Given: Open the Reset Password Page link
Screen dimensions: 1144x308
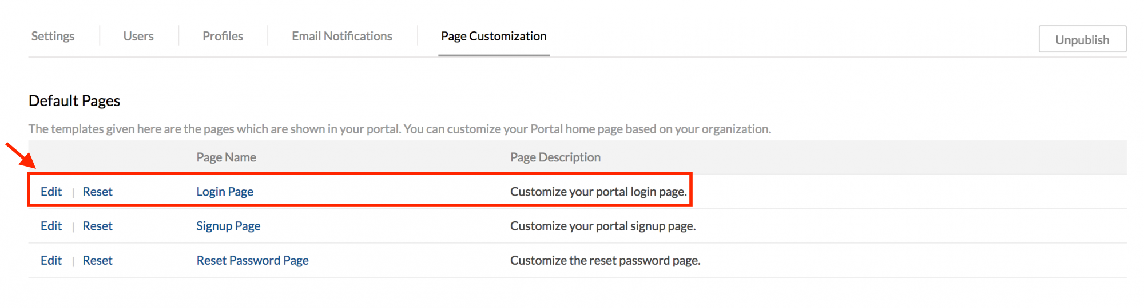Looking at the screenshot, I should [252, 260].
